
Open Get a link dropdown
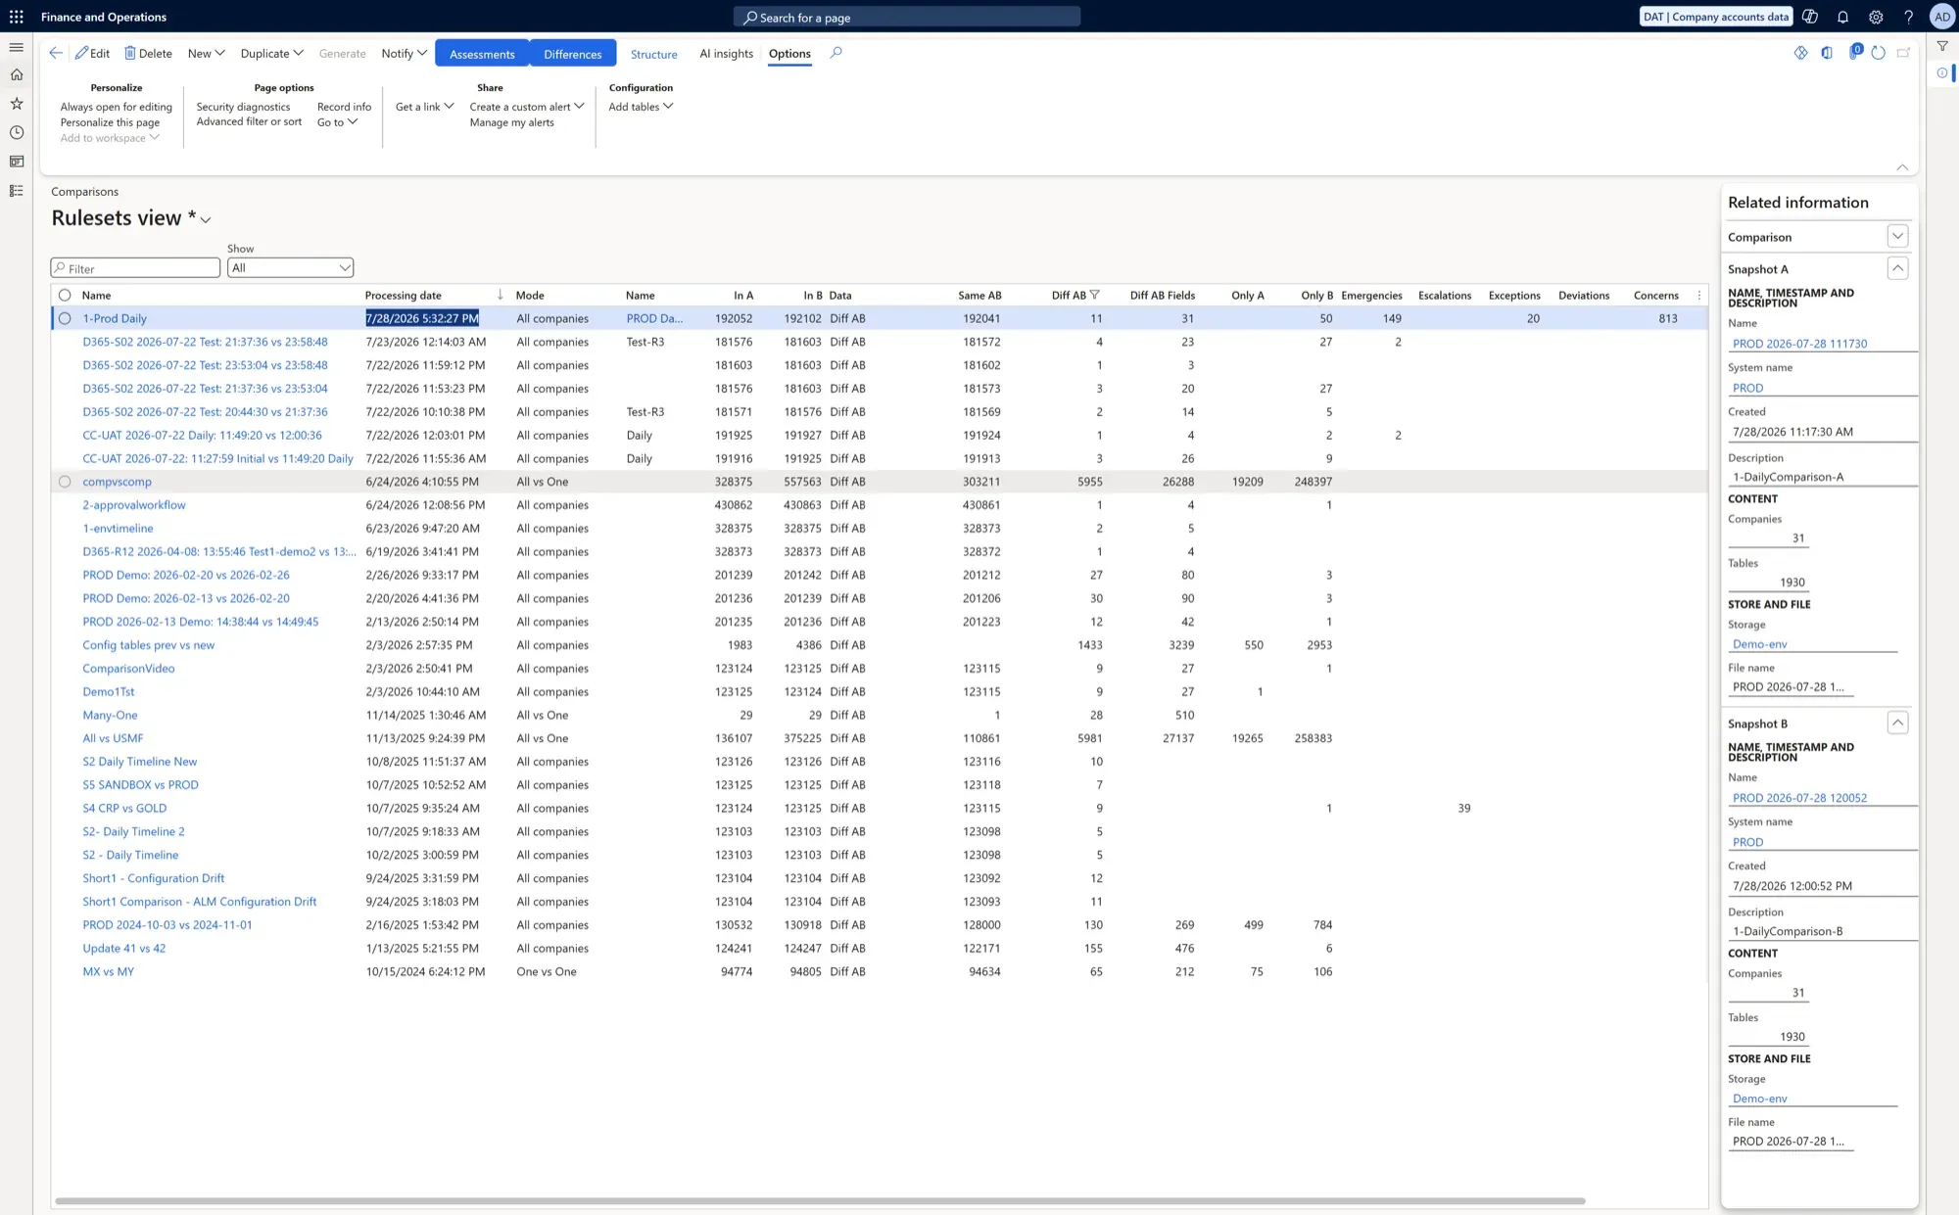(424, 107)
